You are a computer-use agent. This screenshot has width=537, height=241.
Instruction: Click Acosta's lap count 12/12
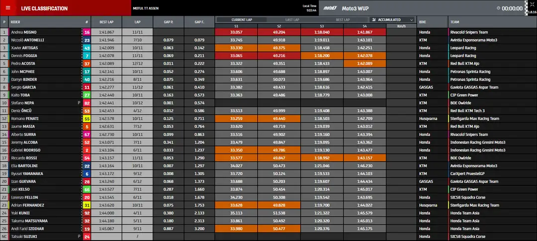pyautogui.click(x=137, y=64)
